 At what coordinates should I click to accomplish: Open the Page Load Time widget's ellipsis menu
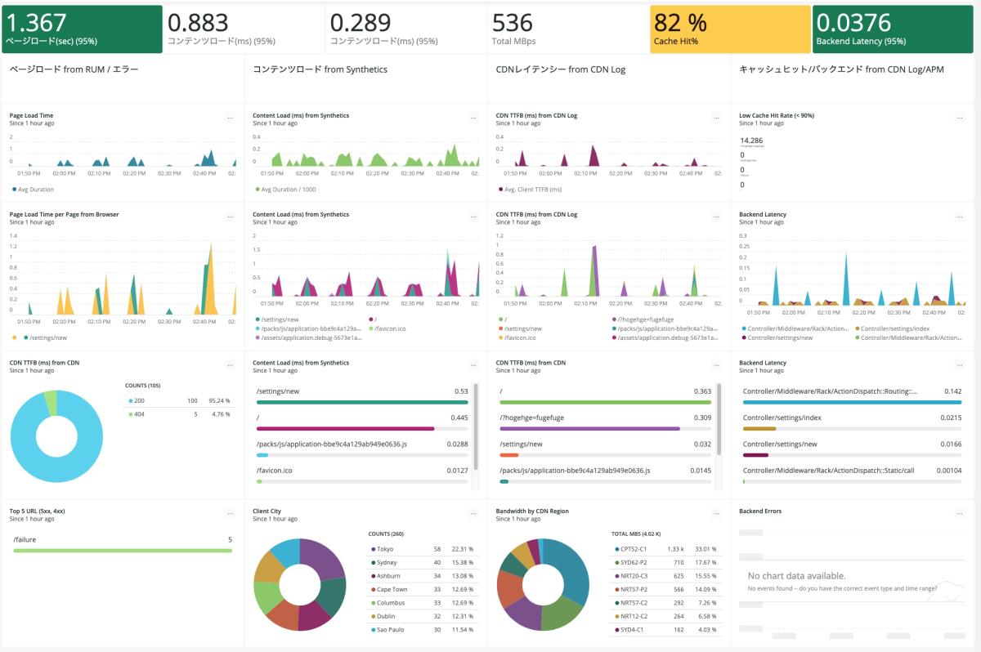pyautogui.click(x=230, y=118)
